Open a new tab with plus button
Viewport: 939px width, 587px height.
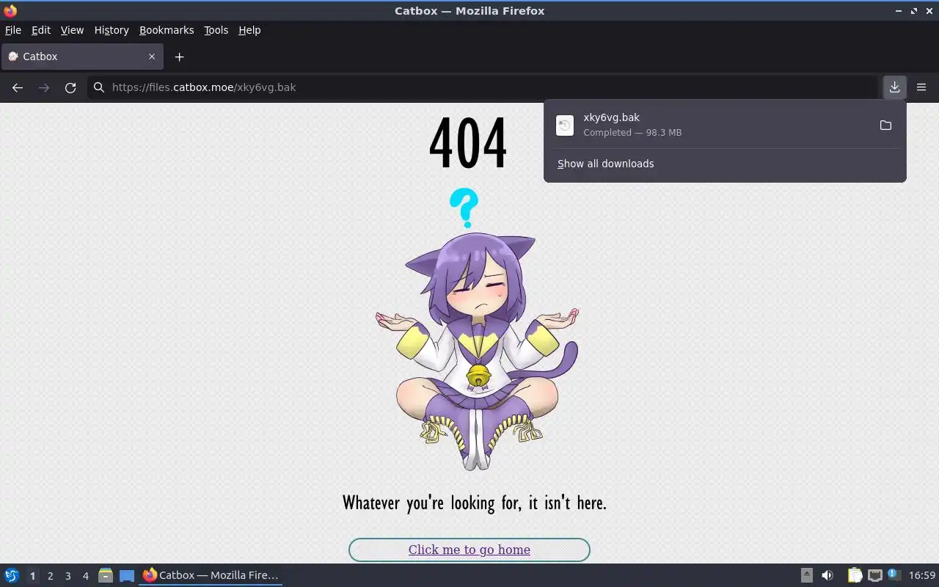coord(179,56)
